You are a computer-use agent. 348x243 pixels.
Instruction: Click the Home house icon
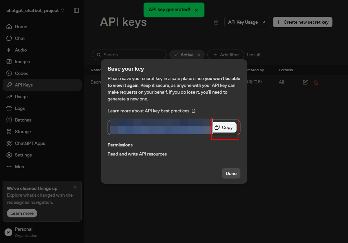tap(9, 27)
